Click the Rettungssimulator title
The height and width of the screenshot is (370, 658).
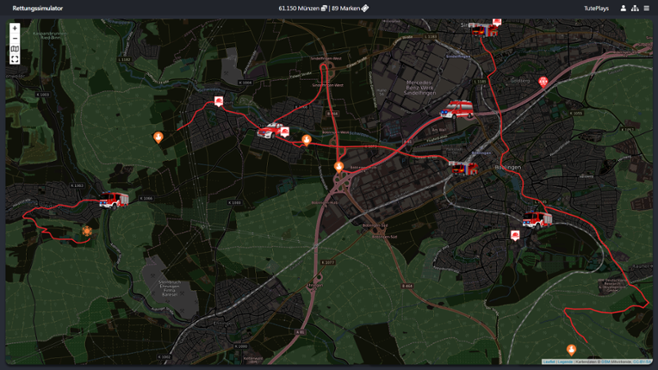[38, 8]
